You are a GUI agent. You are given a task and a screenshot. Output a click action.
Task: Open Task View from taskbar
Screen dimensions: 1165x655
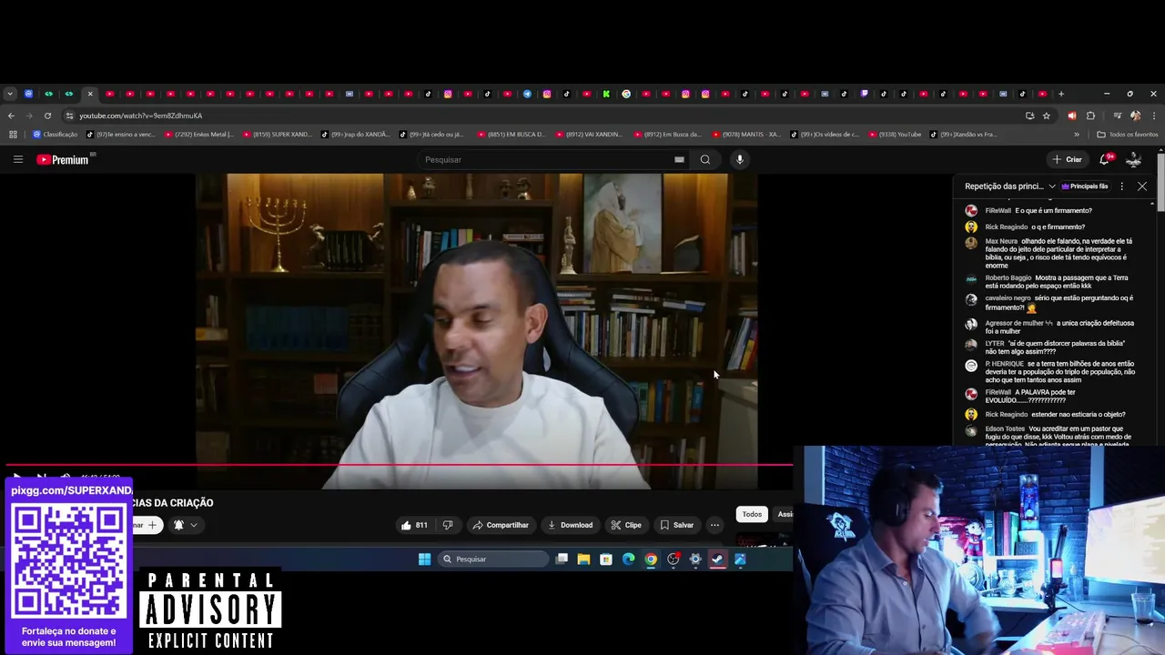tap(562, 559)
